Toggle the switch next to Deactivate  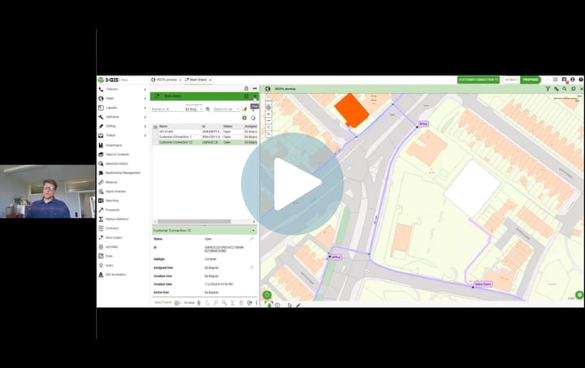click(177, 303)
